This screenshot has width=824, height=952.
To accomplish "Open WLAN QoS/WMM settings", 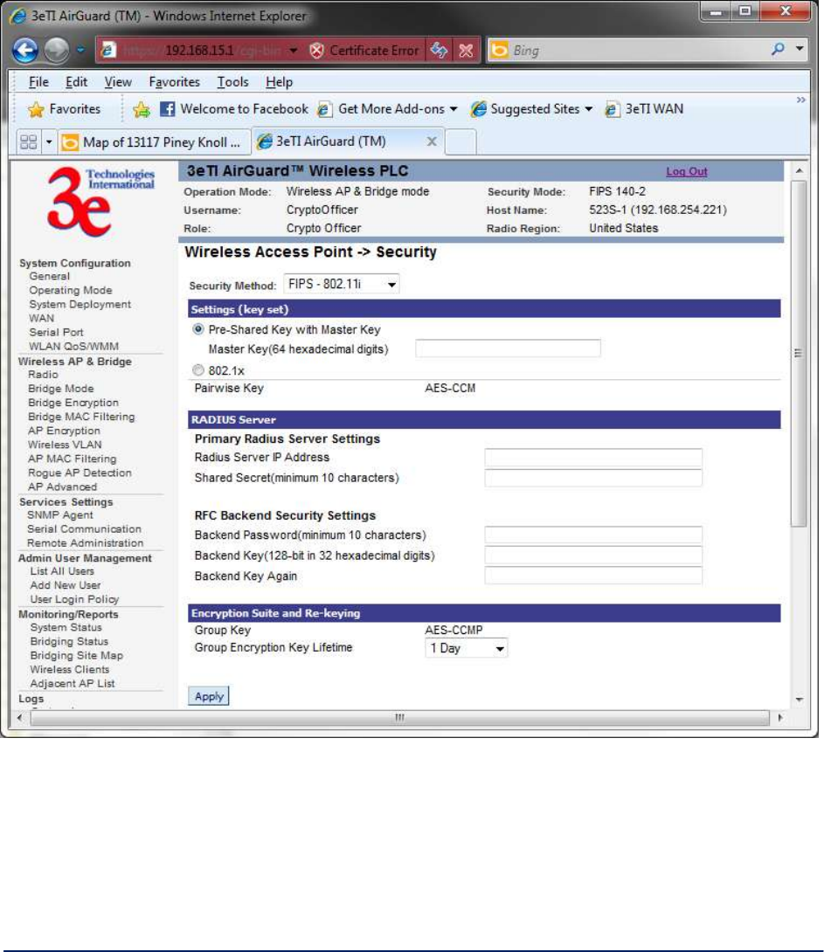I will [73, 346].
